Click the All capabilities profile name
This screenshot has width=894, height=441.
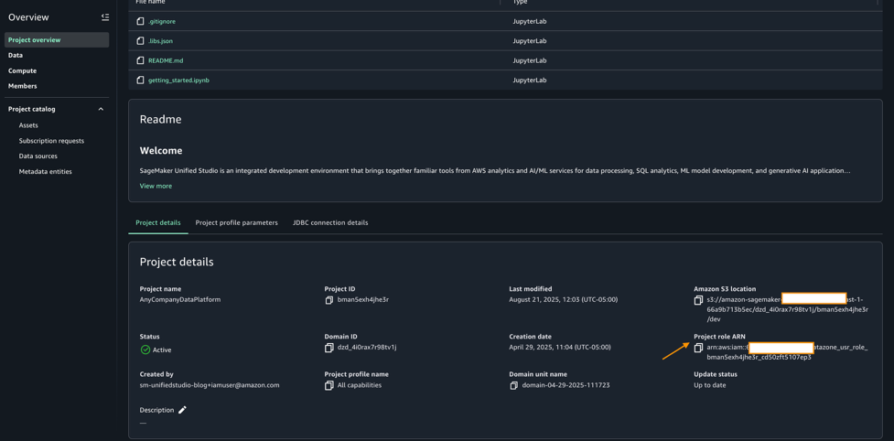(x=360, y=385)
